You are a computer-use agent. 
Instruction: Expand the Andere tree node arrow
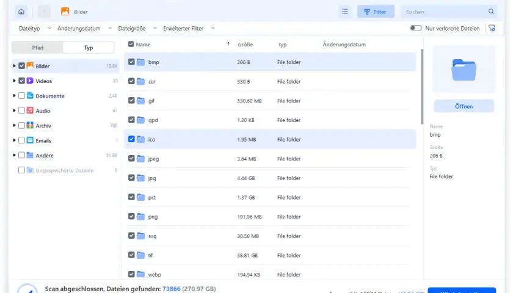[14, 155]
